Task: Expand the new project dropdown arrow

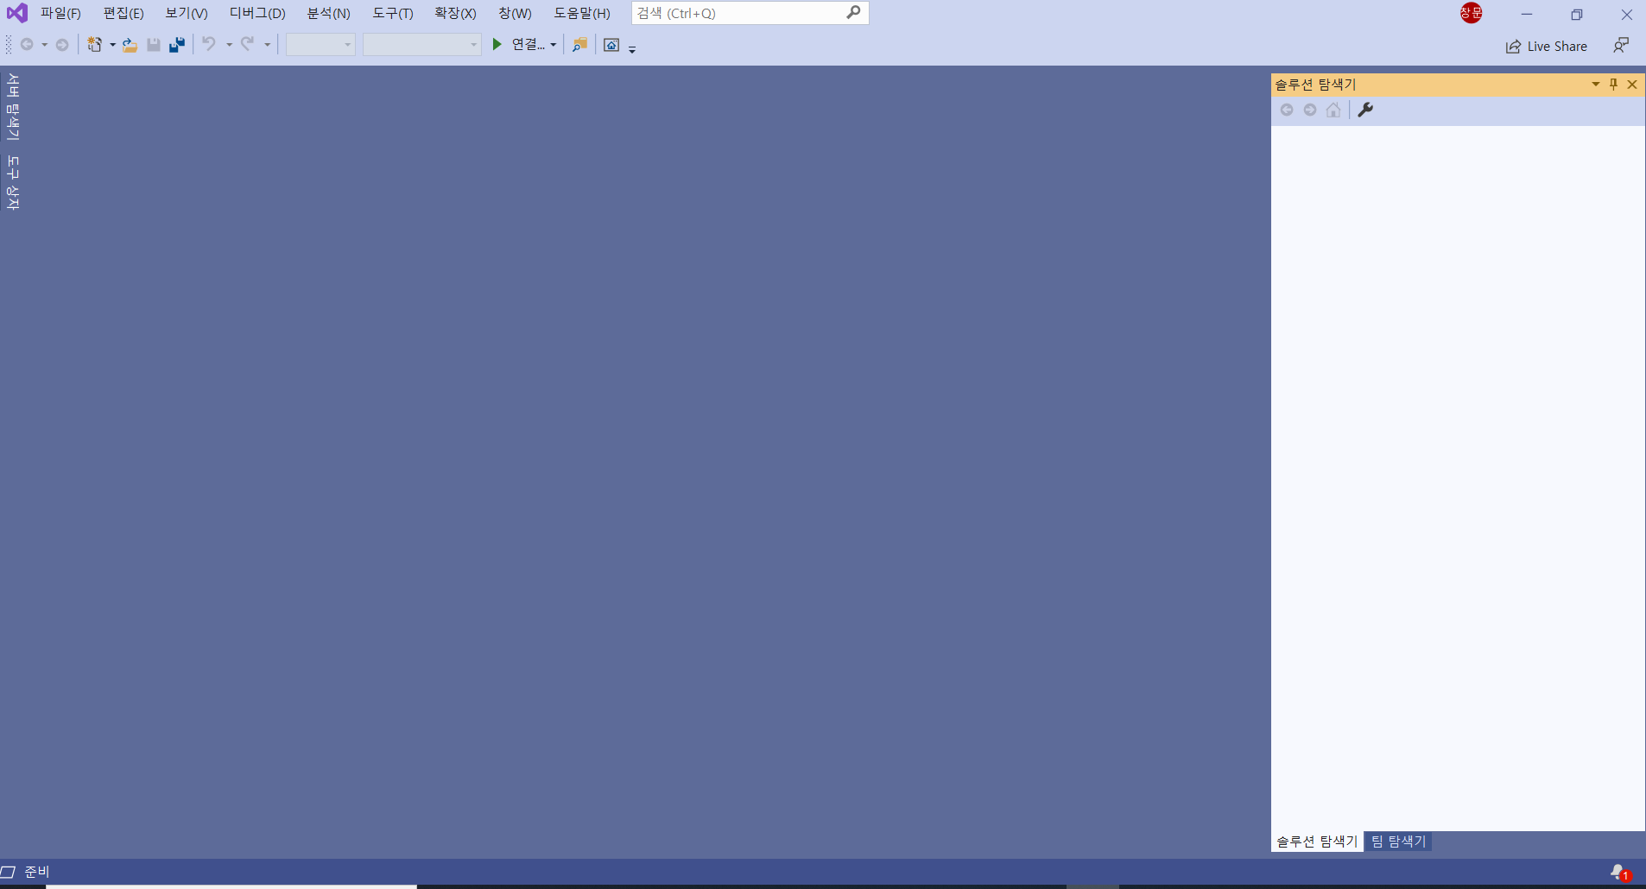Action: pos(112,45)
